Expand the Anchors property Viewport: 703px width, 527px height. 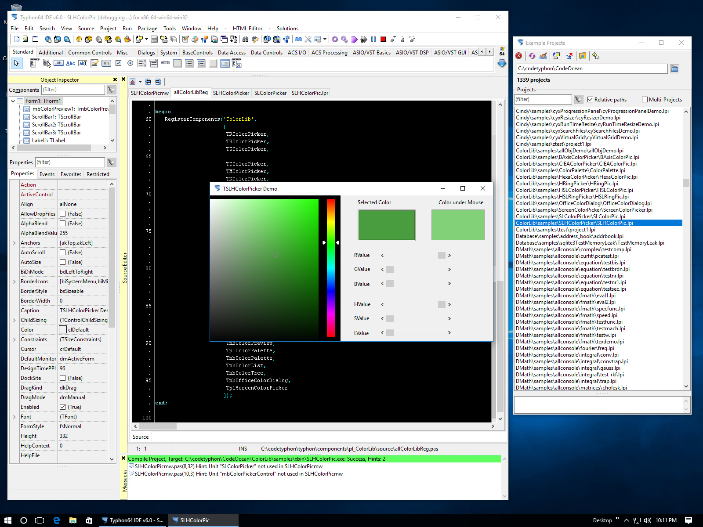coord(14,243)
